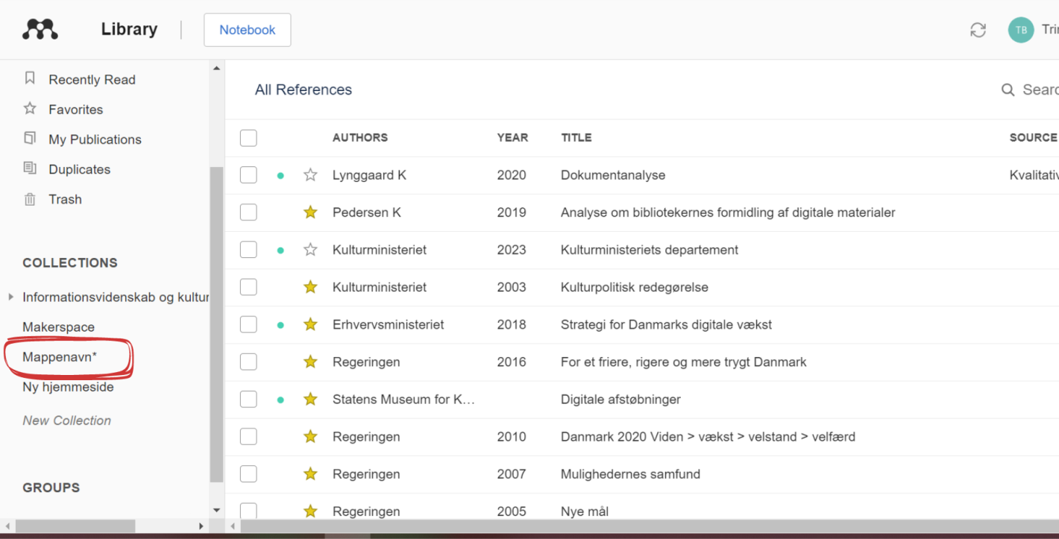1059x539 pixels.
Task: Open the Duplicates view
Action: pos(79,169)
